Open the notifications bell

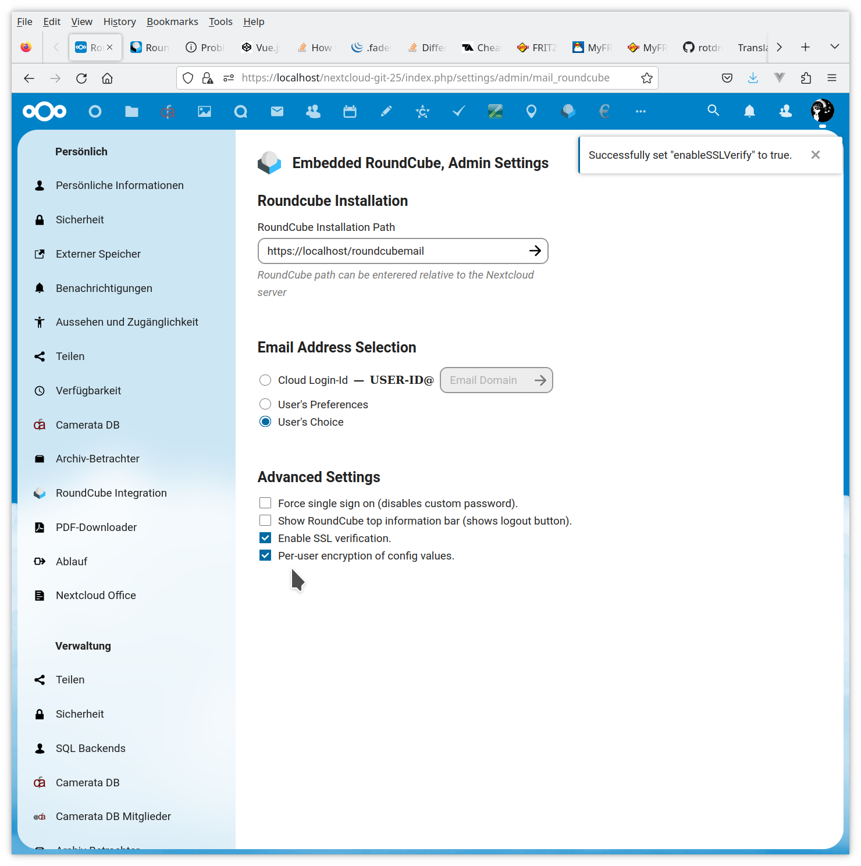point(749,111)
